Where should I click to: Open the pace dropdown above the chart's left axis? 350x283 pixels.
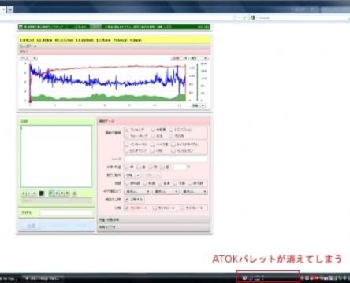coord(28,58)
